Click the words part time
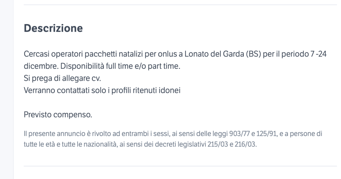341x179 pixels. (167, 66)
